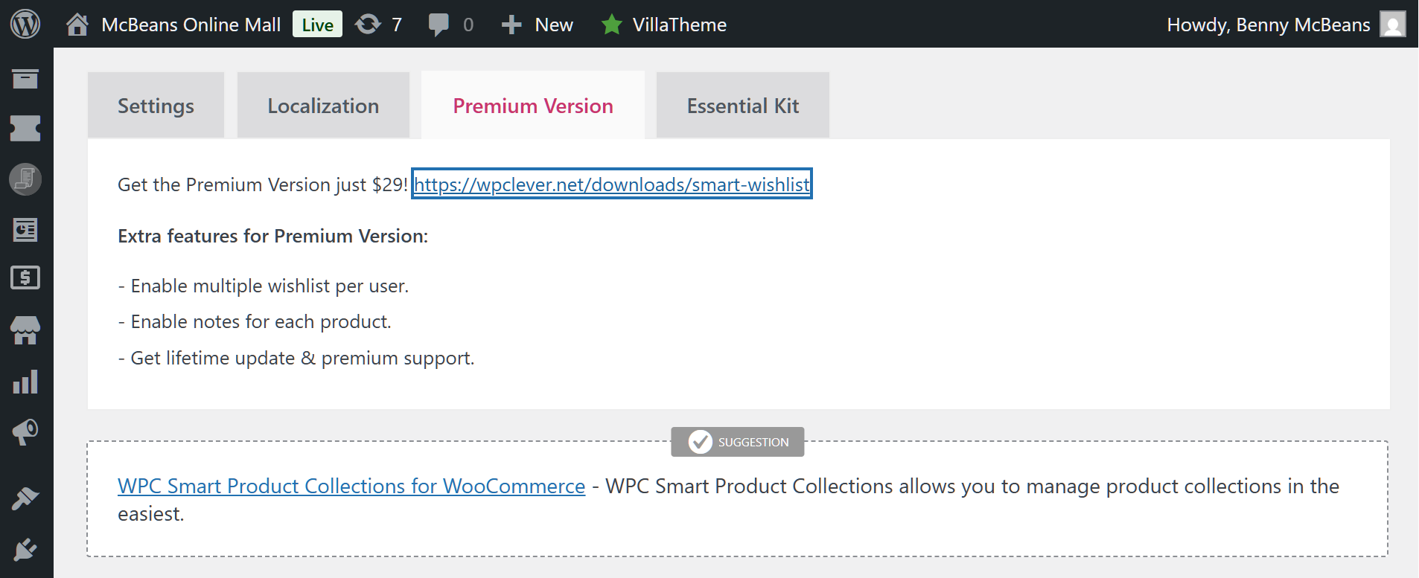Open the storefront sidebar icon
This screenshot has height=578, width=1419.
25,330
